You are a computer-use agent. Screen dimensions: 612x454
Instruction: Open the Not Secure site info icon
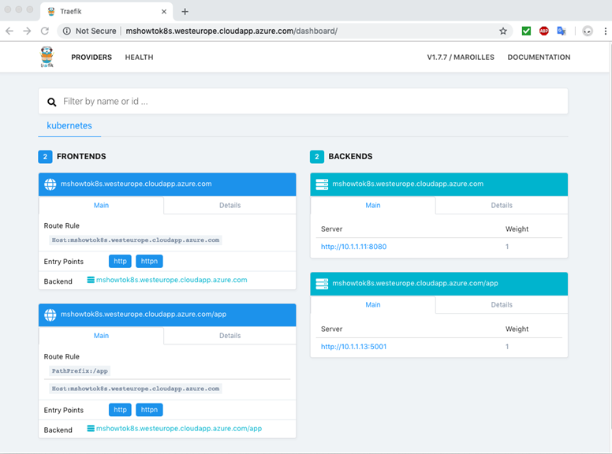tap(67, 31)
